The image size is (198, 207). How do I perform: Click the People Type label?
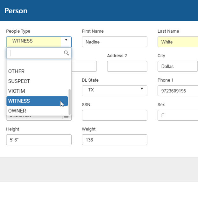click(18, 31)
